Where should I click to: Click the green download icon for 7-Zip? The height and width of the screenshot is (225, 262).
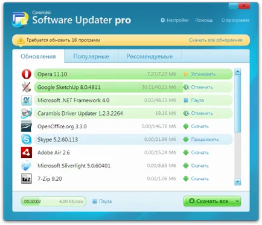(186, 178)
